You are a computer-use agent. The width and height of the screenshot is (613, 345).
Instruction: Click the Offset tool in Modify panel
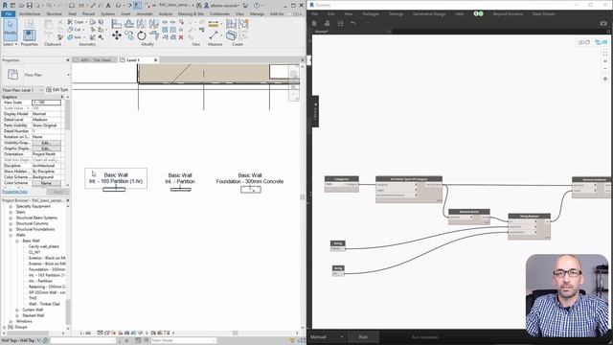[x=129, y=24]
